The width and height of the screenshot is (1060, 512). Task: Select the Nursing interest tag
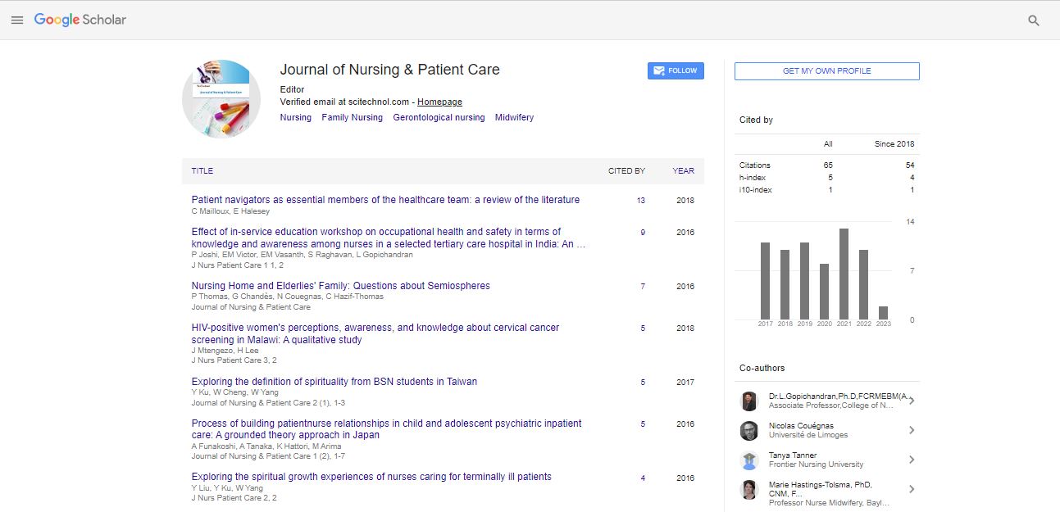(x=296, y=118)
